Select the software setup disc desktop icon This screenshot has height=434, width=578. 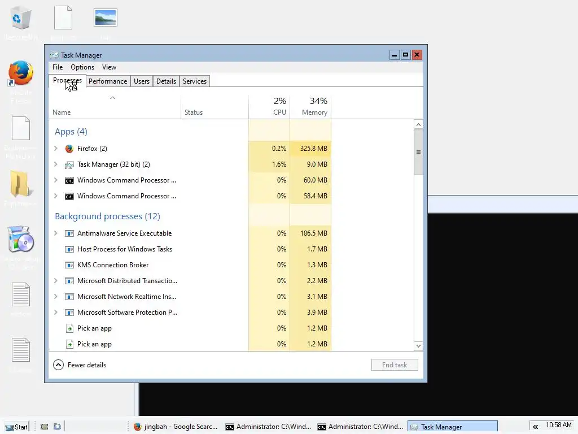click(x=21, y=239)
